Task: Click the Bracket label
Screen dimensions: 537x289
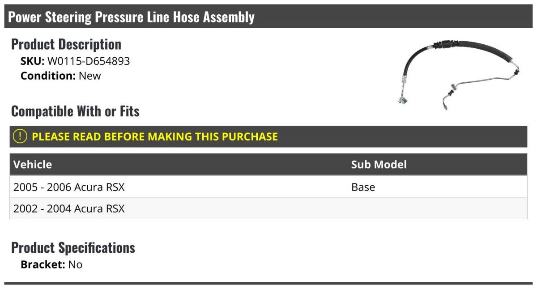Action: [x=43, y=264]
